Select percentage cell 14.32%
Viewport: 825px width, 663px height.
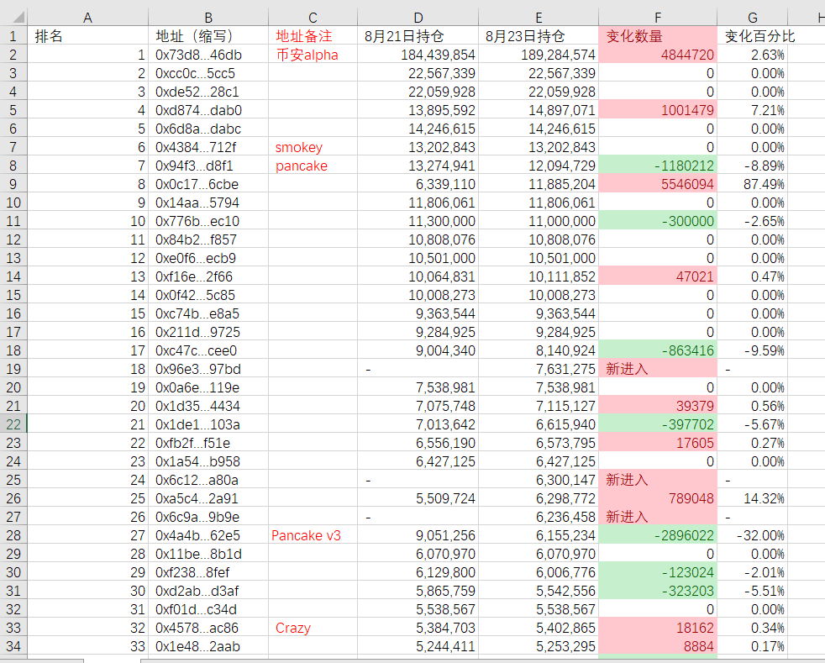[x=753, y=498]
